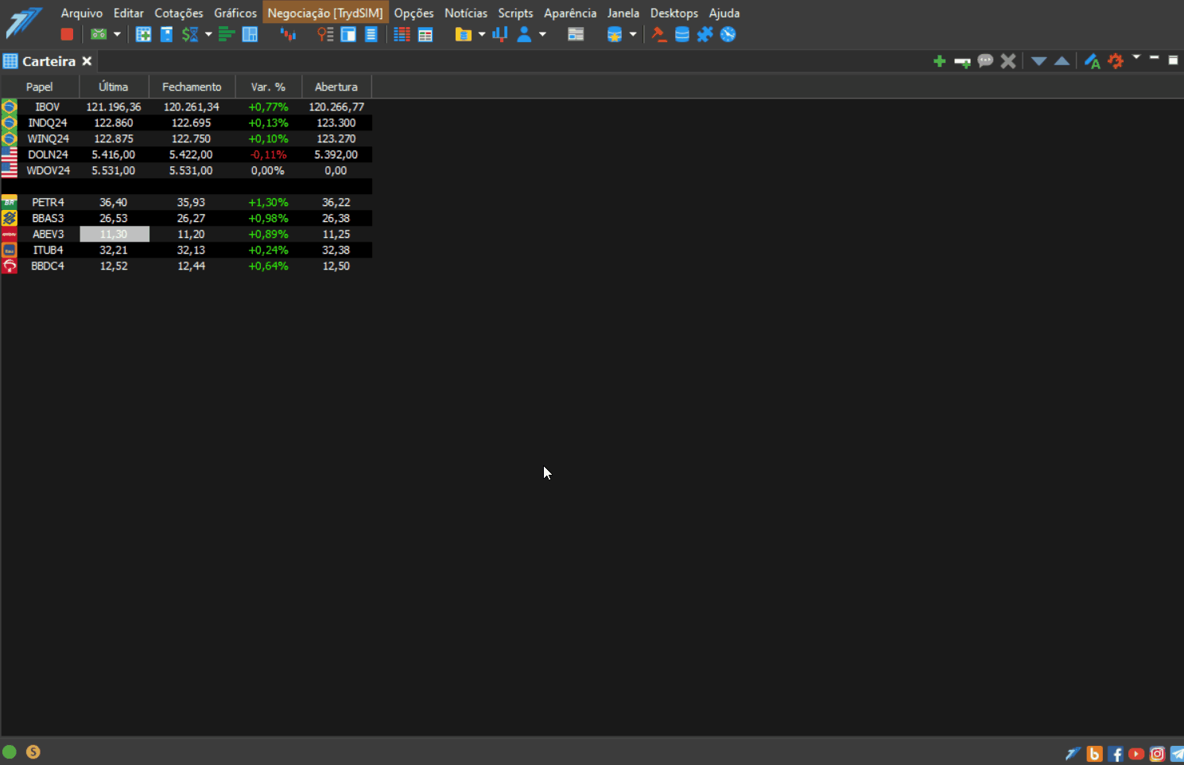Viewport: 1184px width, 765px height.
Task: Sort by the Última column header
Action: [114, 87]
